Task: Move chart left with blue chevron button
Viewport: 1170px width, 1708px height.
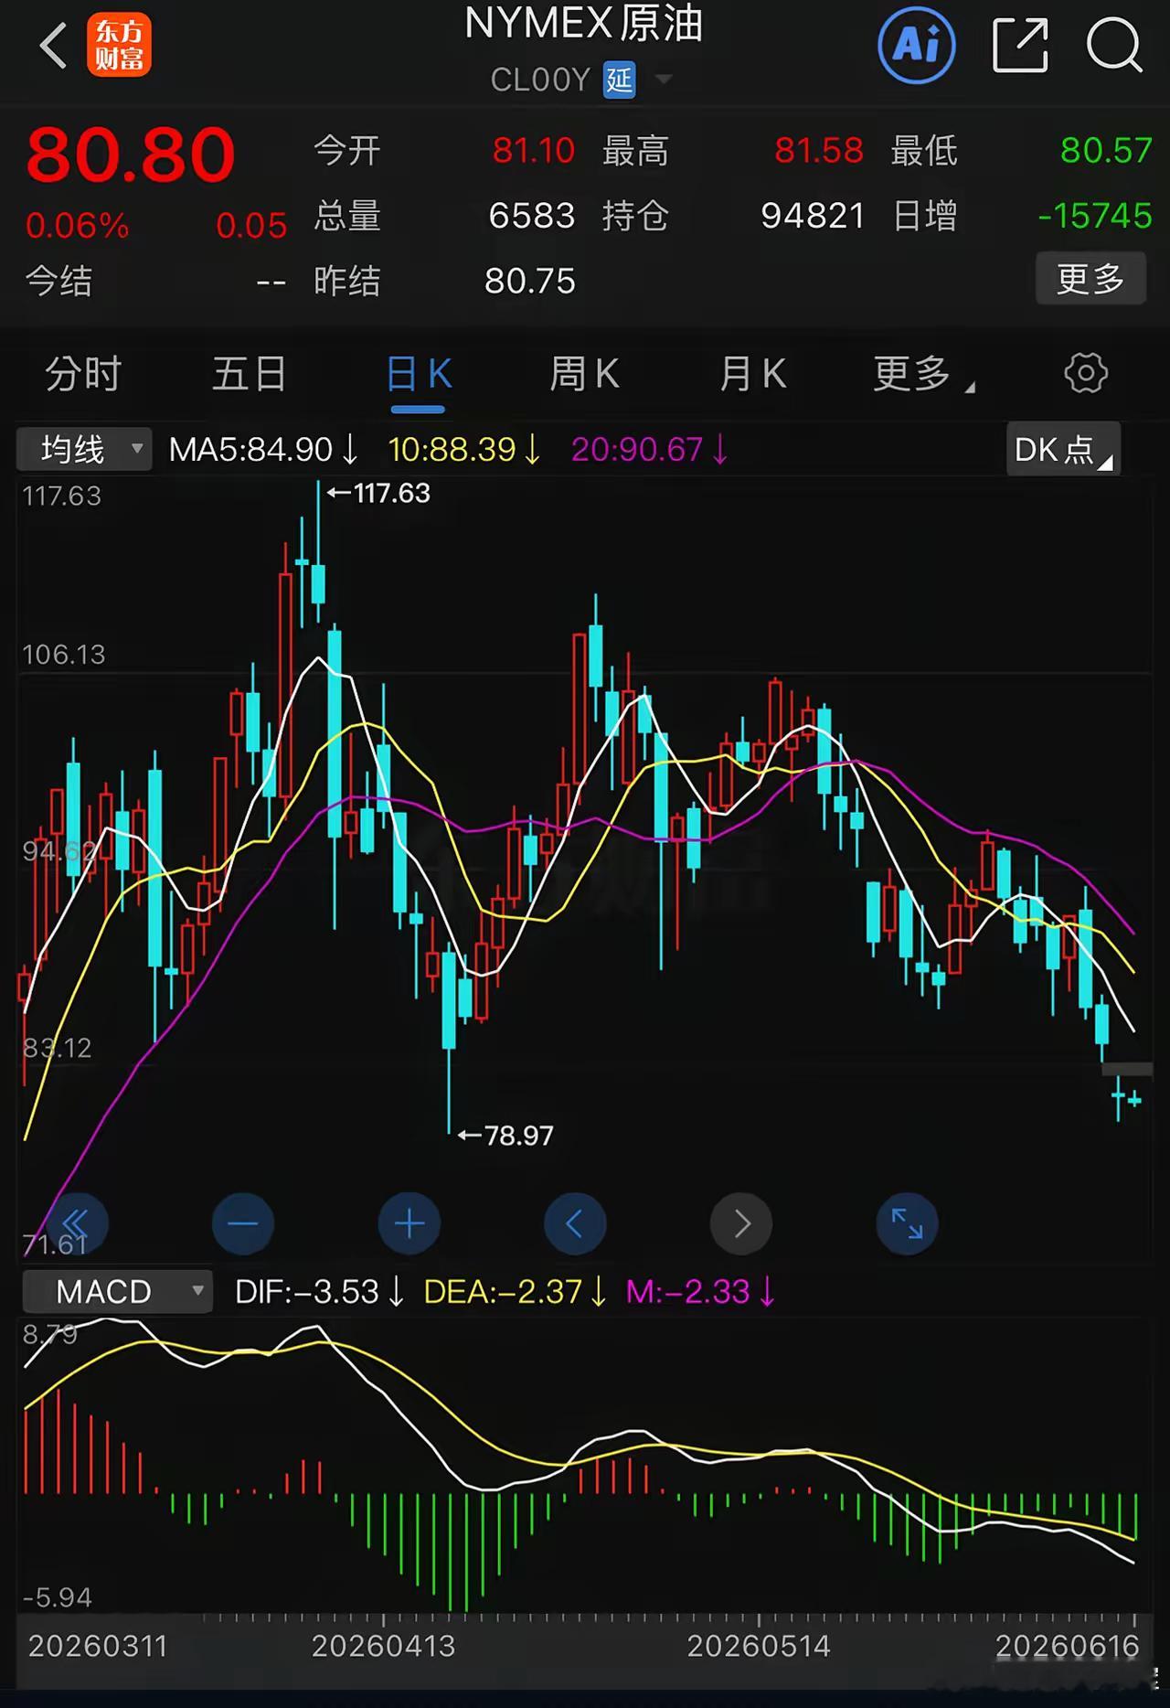Action: 575,1223
